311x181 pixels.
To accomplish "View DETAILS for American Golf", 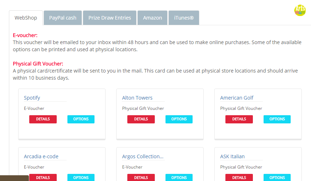I will (x=239, y=119).
